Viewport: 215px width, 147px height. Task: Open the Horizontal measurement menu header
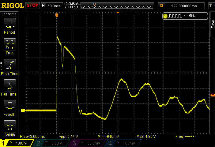9,14
